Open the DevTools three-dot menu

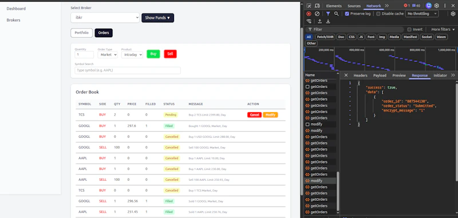click(445, 6)
